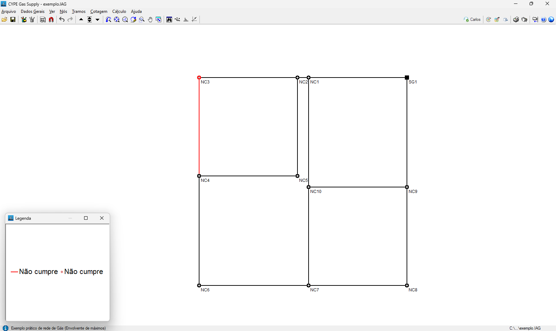This screenshot has width=556, height=331.
Task: Click the red node 'Não cumpre' legend entry
Action: [82, 272]
